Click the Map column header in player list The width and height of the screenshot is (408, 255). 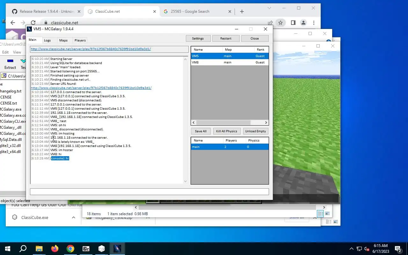pyautogui.click(x=238, y=49)
